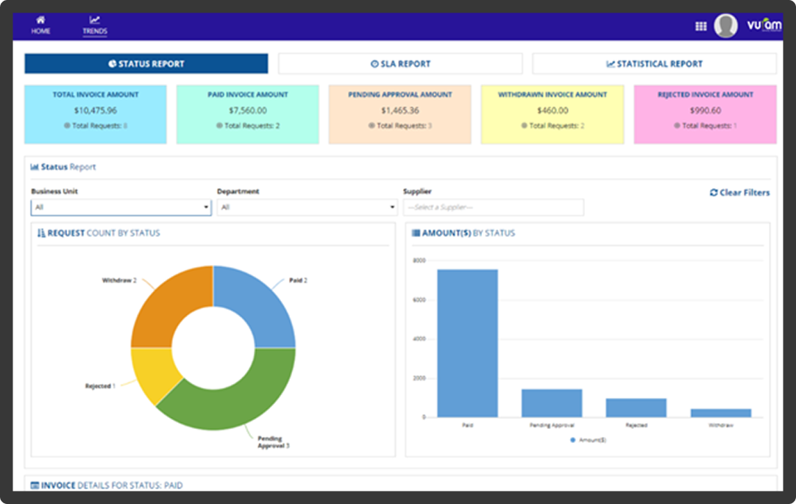Open the app grid launcher icon
Image resolution: width=796 pixels, height=504 pixels.
(699, 26)
